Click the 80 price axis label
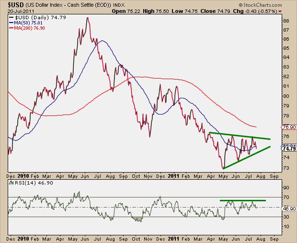Viewport: 297px width, 243px height. pyautogui.click(x=286, y=96)
